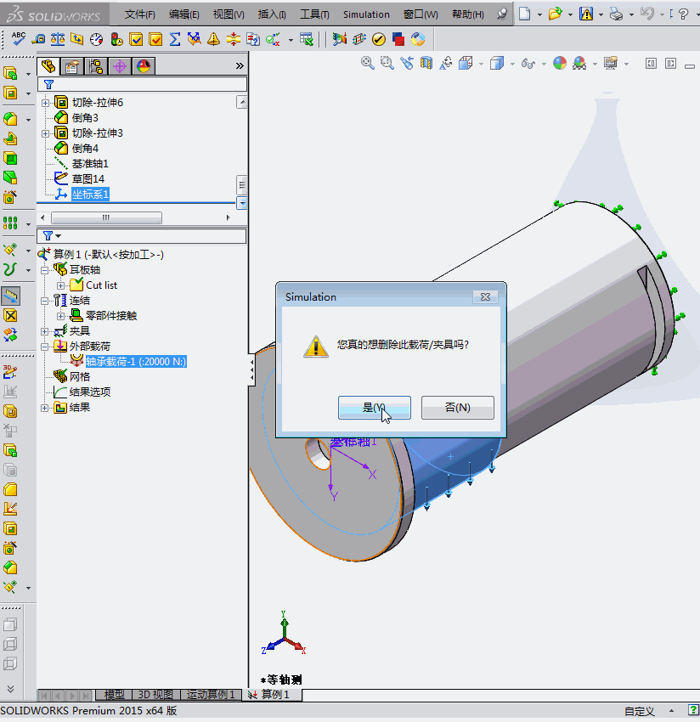Collapse the 连结 connections node
700x722 pixels.
tap(45, 302)
